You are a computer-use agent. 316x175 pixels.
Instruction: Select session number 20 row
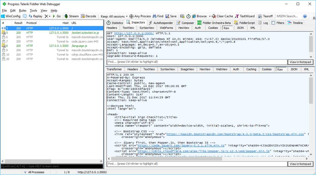[x=52, y=59]
